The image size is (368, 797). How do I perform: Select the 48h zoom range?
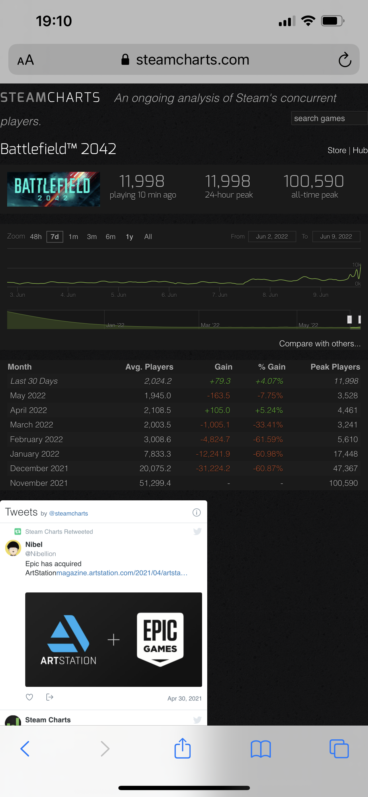[36, 237]
